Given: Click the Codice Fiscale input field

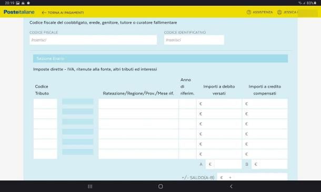Looking at the screenshot, I should pos(93,40).
